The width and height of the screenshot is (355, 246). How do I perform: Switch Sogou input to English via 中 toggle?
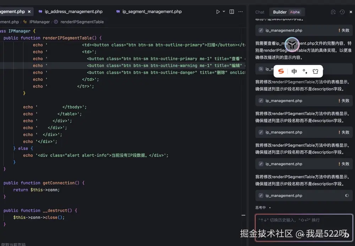(294, 71)
